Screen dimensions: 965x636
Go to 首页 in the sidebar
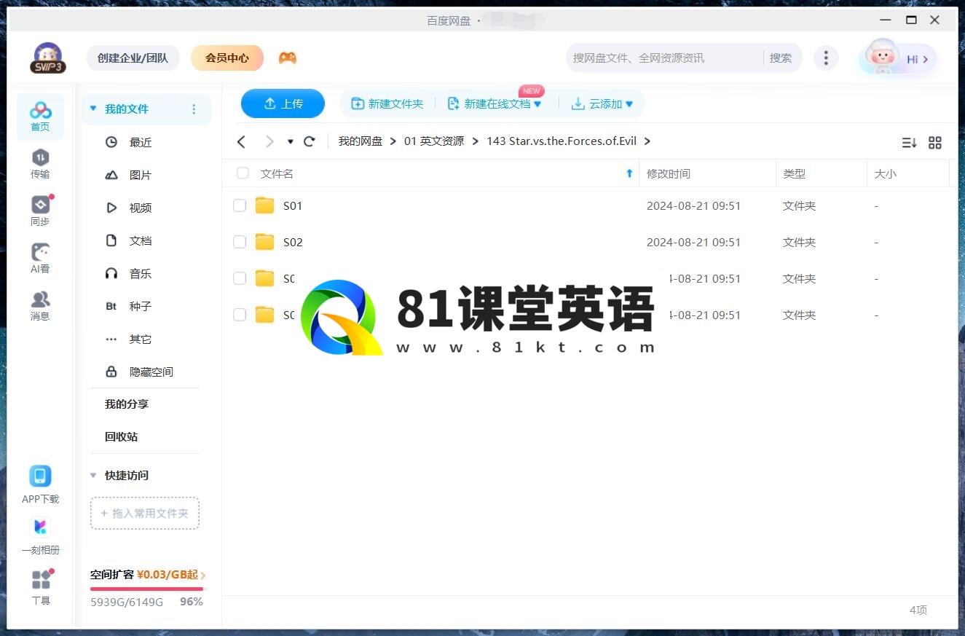[x=40, y=117]
